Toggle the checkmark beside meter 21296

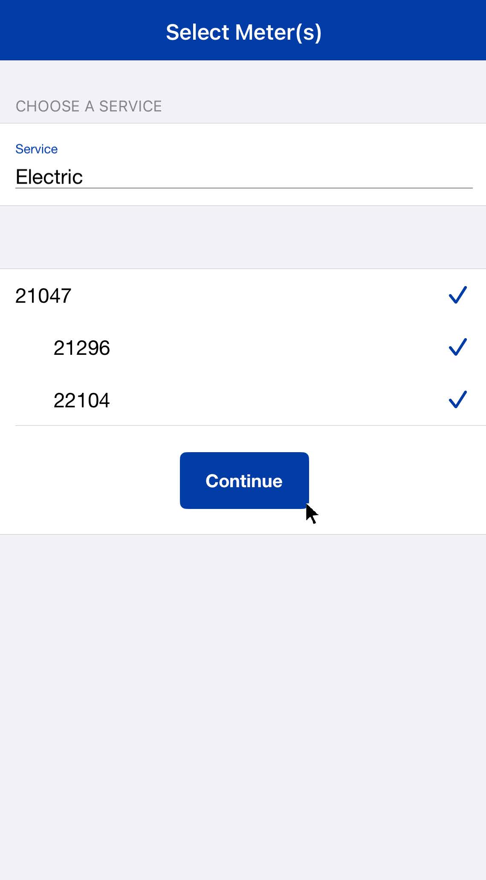457,347
